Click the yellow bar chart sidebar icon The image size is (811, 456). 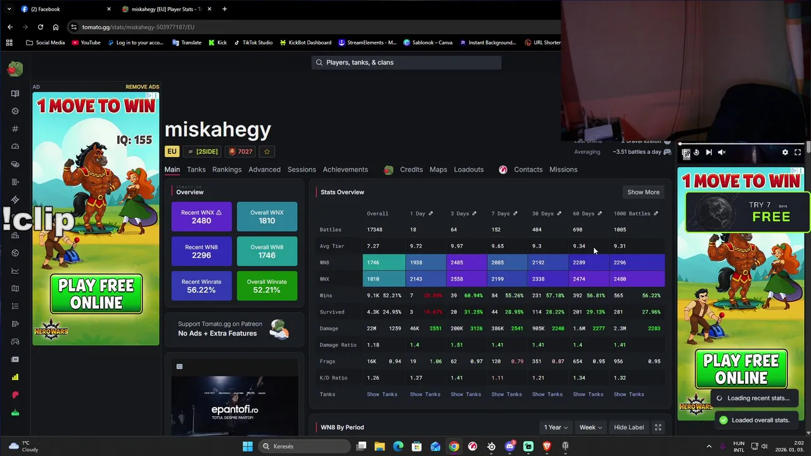15,377
